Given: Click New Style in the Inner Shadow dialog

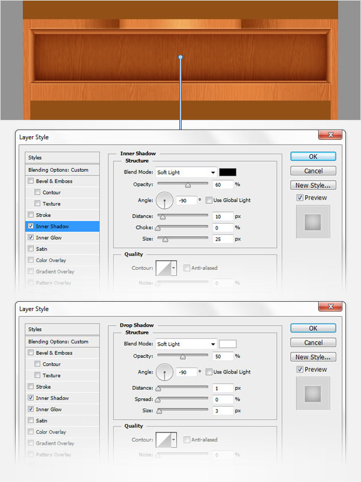Looking at the screenshot, I should click(313, 185).
